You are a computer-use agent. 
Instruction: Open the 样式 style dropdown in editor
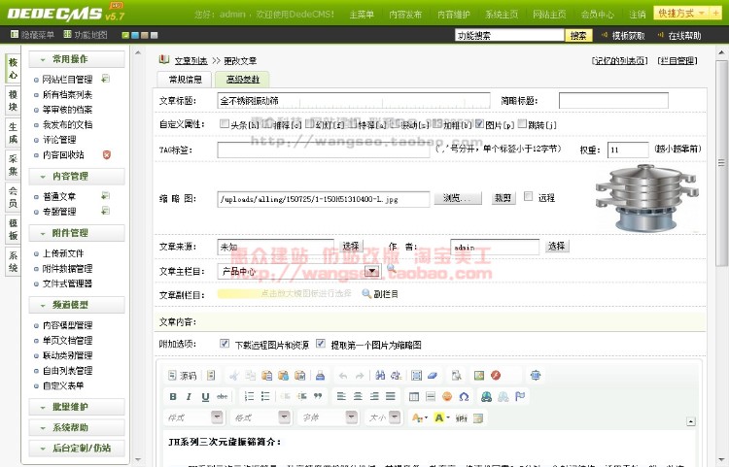[217, 417]
